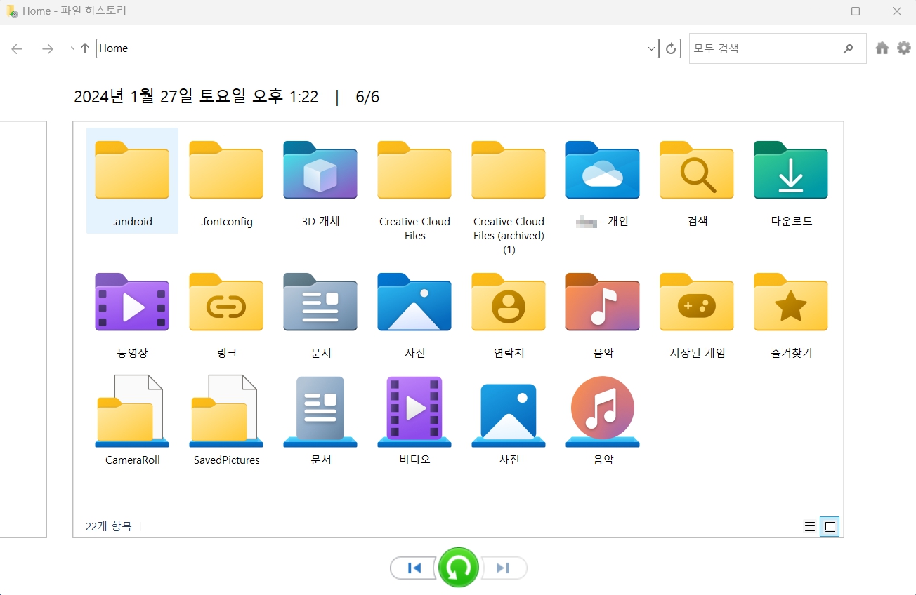Viewport: 916px width, 595px height.
Task: Go to the previous backup version
Action: point(414,568)
